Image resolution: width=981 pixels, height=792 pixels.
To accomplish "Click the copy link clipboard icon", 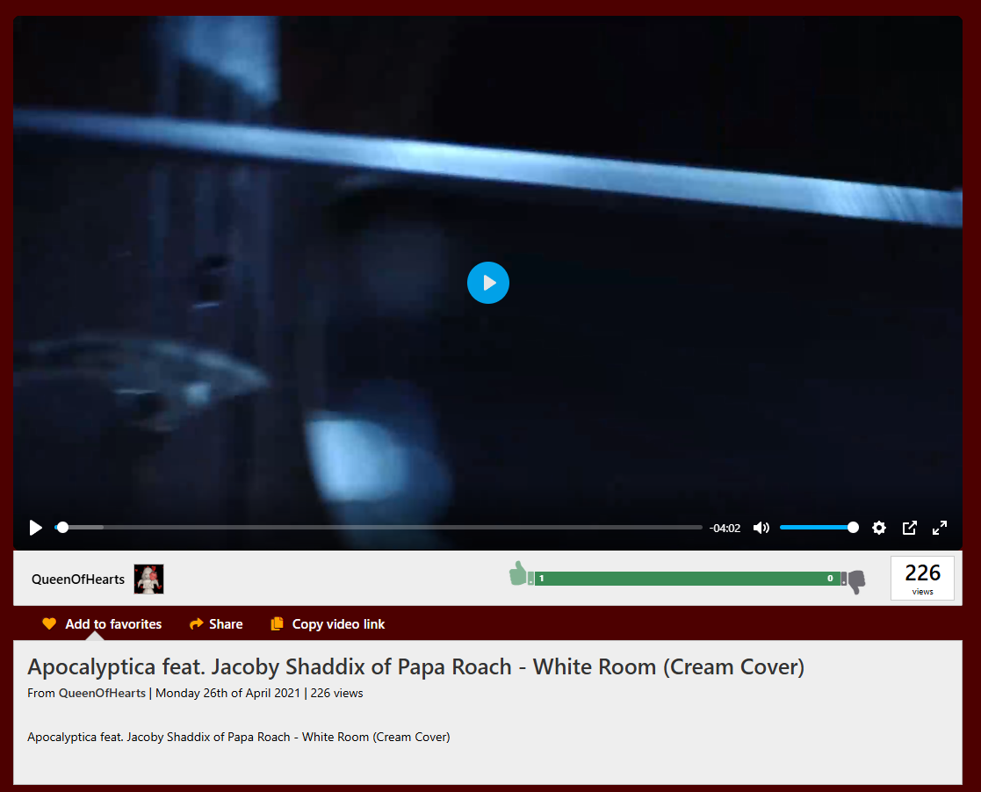I will point(277,623).
